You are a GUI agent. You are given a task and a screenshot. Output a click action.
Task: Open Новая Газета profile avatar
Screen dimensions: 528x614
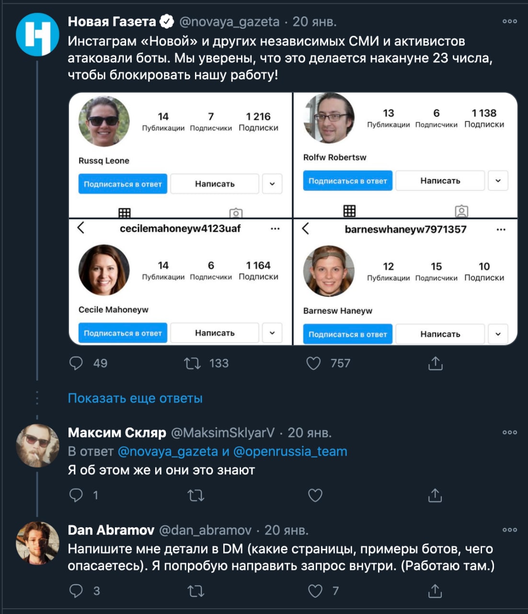click(37, 35)
